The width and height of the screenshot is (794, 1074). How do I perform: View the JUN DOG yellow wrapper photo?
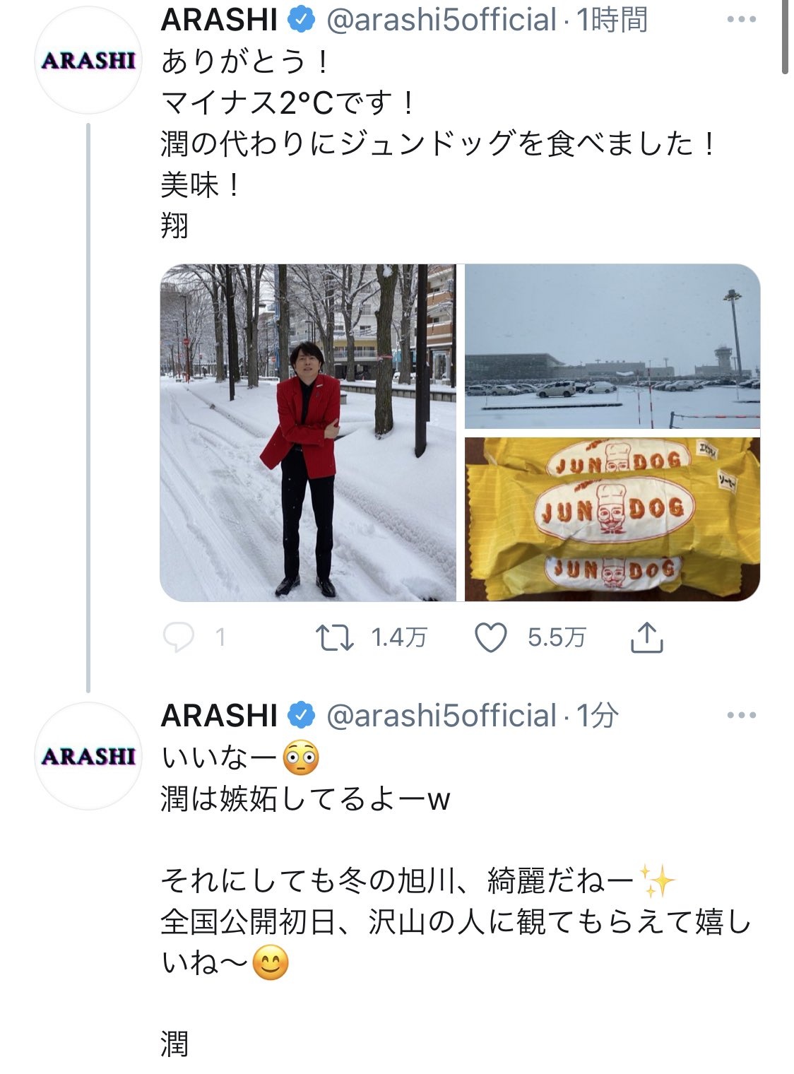point(612,519)
